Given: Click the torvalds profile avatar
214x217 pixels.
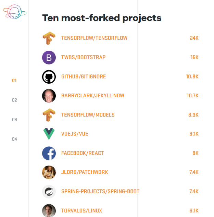Looking at the screenshot, I should (x=49, y=210).
